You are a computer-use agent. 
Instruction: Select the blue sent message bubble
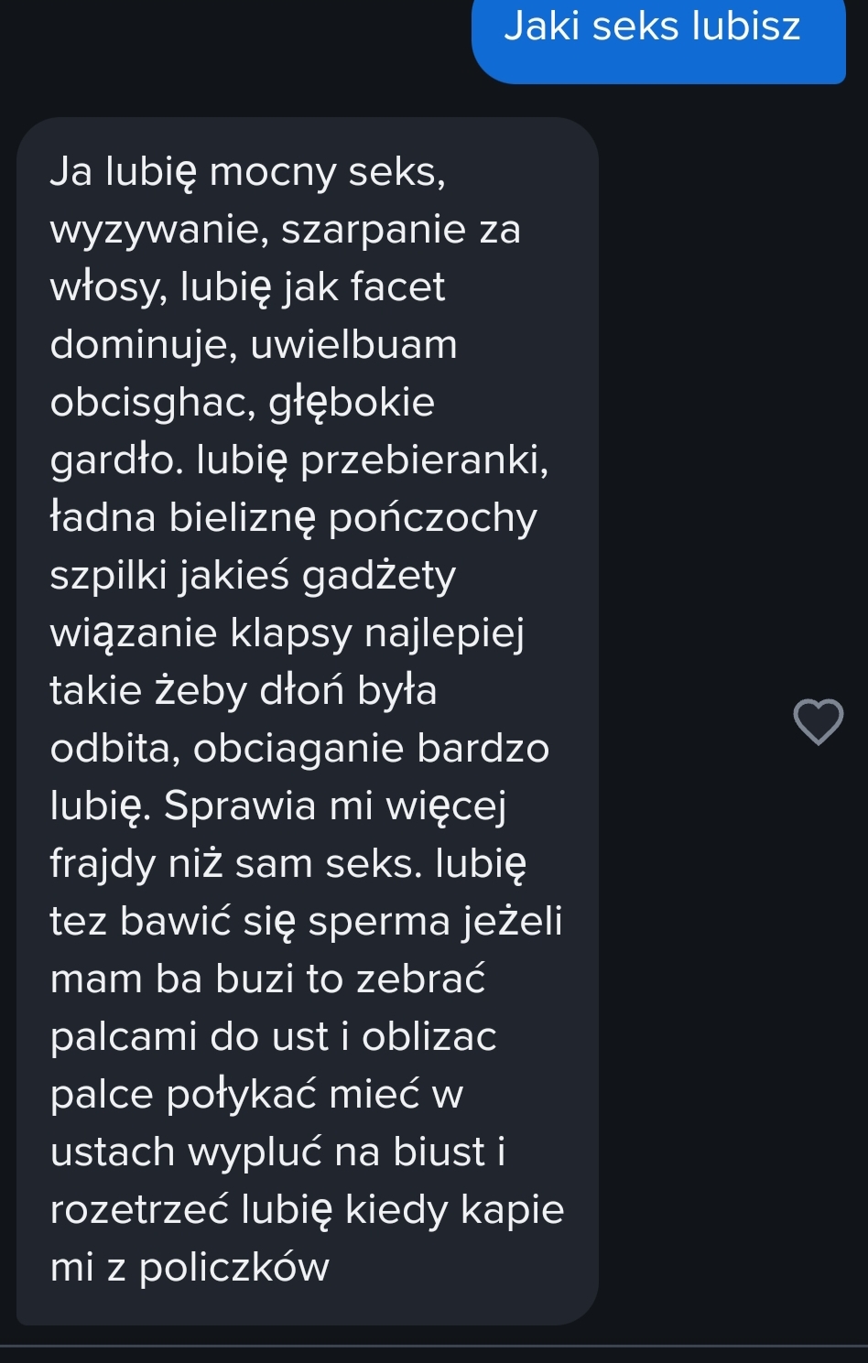pyautogui.click(x=657, y=37)
